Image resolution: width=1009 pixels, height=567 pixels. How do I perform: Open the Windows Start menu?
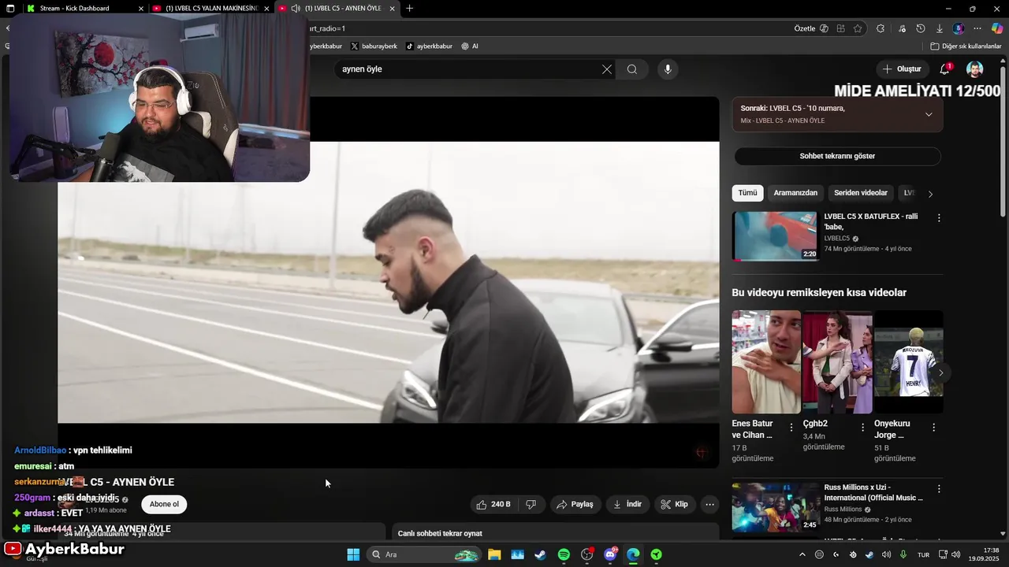(x=353, y=554)
